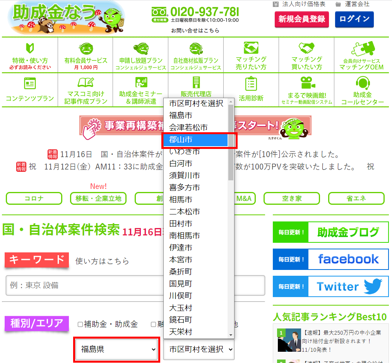392x363 pixels.
Task: Click the keyword search input field
Action: (x=135, y=285)
